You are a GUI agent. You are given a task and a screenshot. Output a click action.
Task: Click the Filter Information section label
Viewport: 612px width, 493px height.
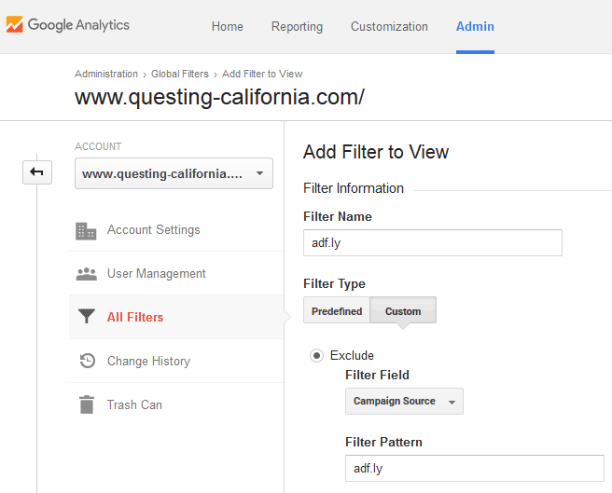pyautogui.click(x=354, y=188)
